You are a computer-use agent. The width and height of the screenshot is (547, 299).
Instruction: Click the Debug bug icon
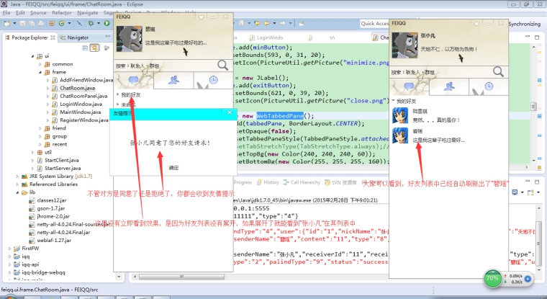click(91, 23)
